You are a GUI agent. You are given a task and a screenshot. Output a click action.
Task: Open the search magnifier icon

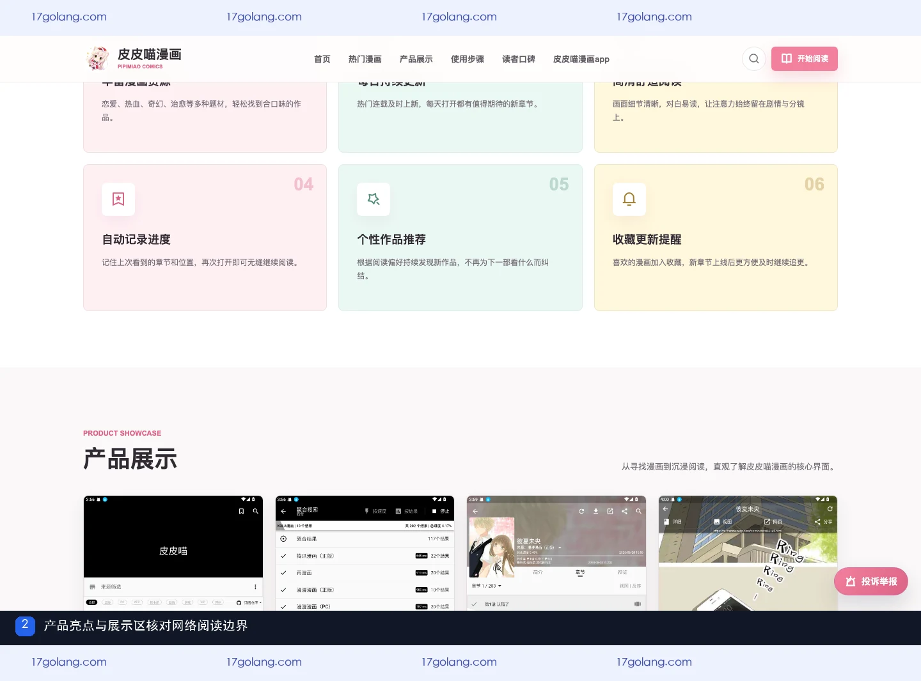click(754, 59)
